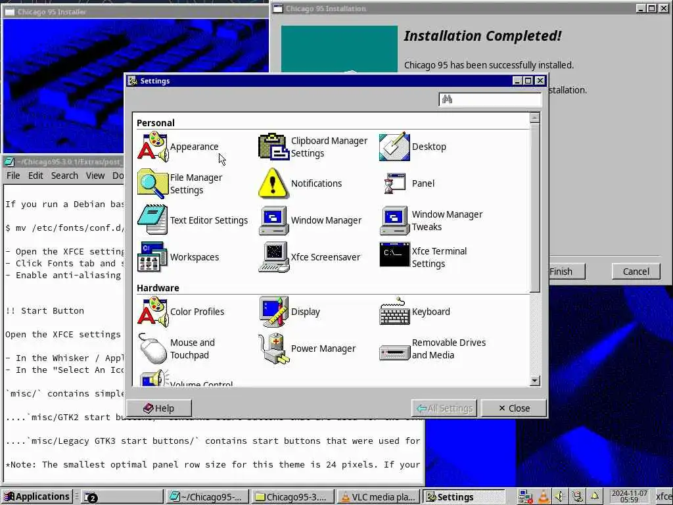Click Cancel in Chicago 95 Installation

636,272
